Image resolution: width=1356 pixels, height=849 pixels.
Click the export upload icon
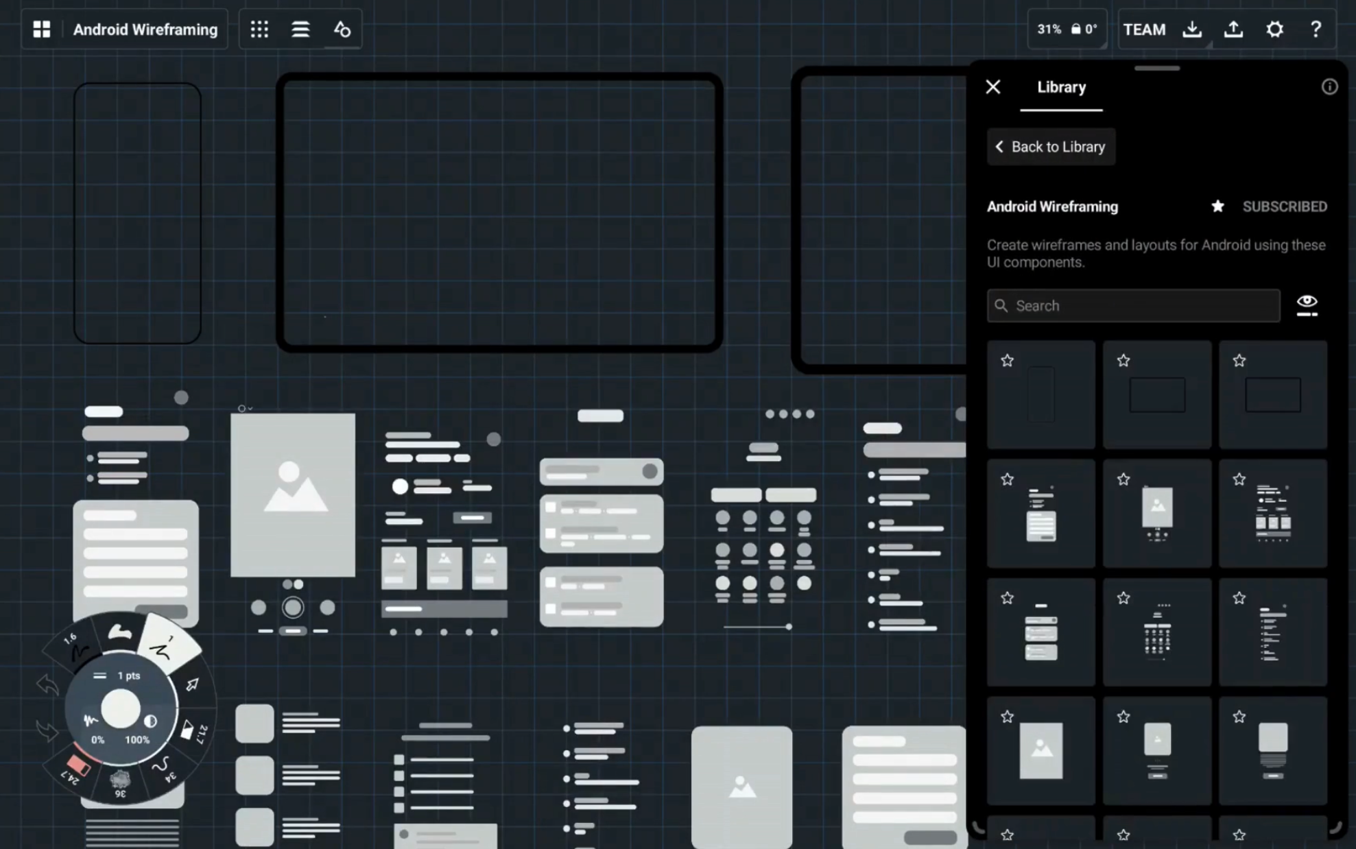click(1233, 29)
